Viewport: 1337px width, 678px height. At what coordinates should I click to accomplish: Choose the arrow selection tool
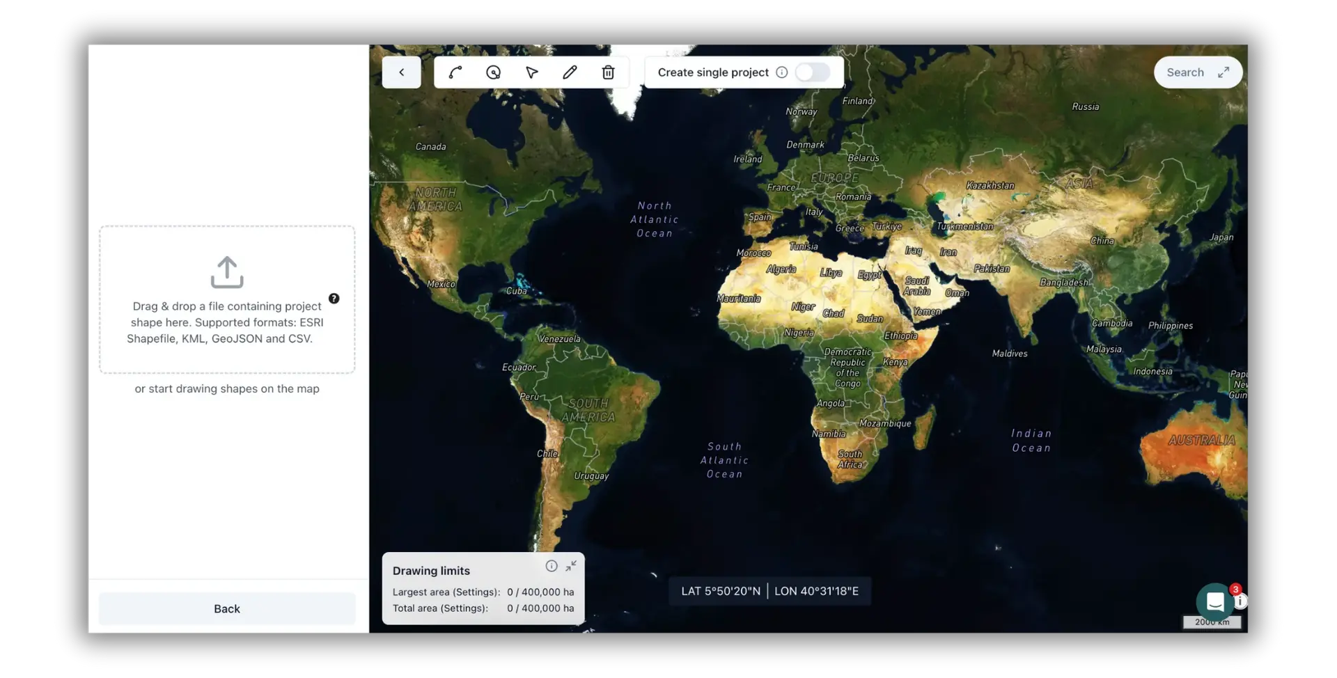532,72
